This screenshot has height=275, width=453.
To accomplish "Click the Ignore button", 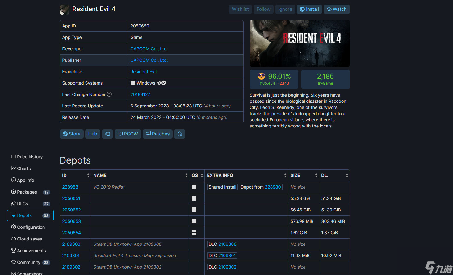I will point(285,9).
